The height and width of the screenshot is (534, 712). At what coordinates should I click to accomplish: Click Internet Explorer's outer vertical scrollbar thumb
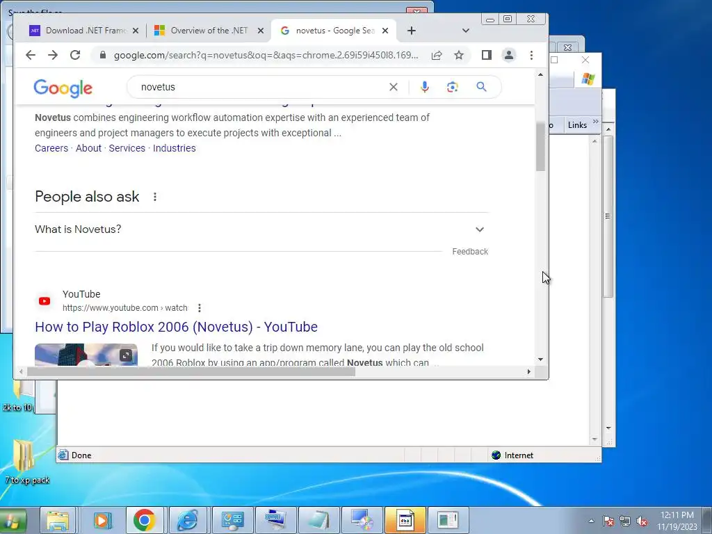[x=608, y=217]
